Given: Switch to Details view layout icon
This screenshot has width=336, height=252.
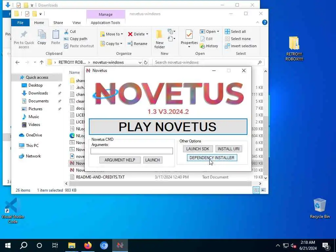Looking at the screenshot, I should (x=256, y=190).
